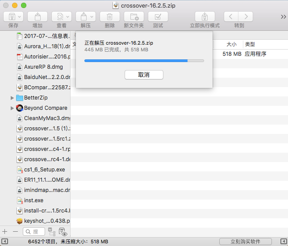Click the Delete (删除) toolbar icon
This screenshot has width=288, height=246.
click(x=110, y=17)
